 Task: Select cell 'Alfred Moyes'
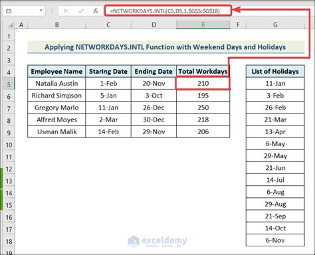tap(56, 120)
